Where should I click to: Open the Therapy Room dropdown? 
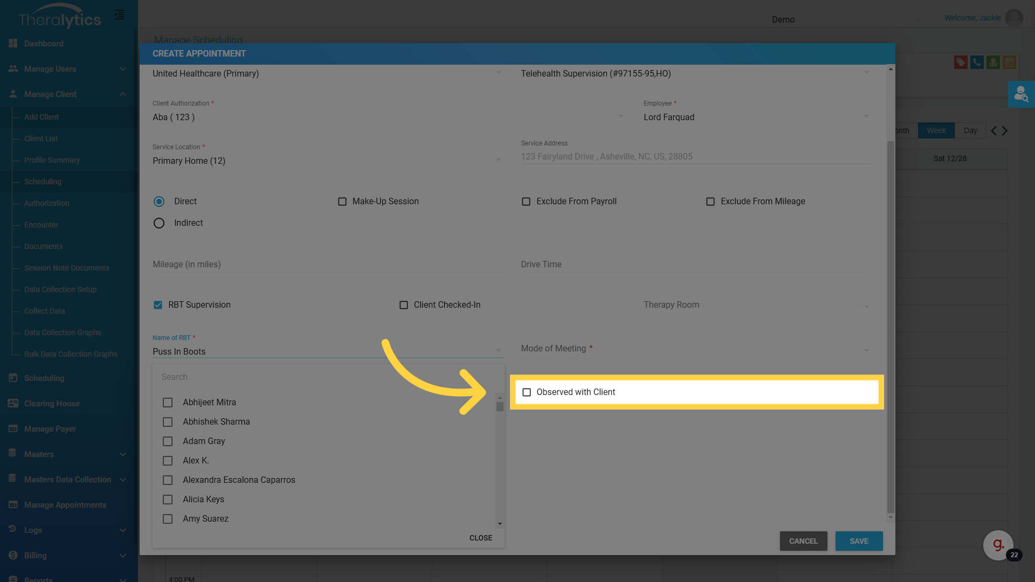pyautogui.click(x=756, y=306)
